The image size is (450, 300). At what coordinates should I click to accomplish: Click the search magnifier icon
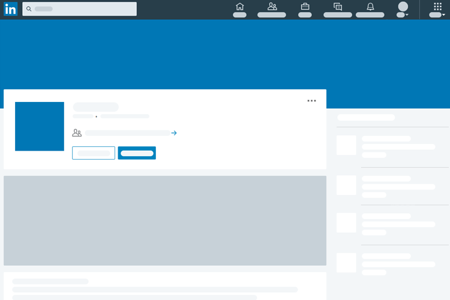(29, 9)
